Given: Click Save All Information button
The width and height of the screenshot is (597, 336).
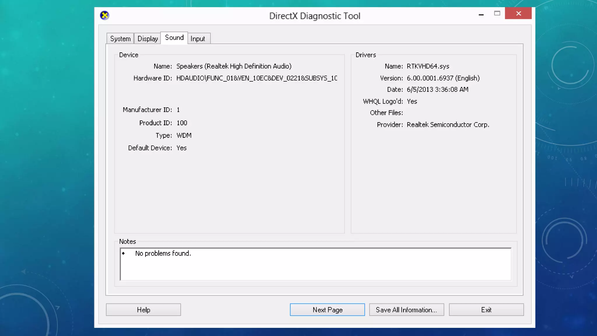Looking at the screenshot, I should pos(406,310).
